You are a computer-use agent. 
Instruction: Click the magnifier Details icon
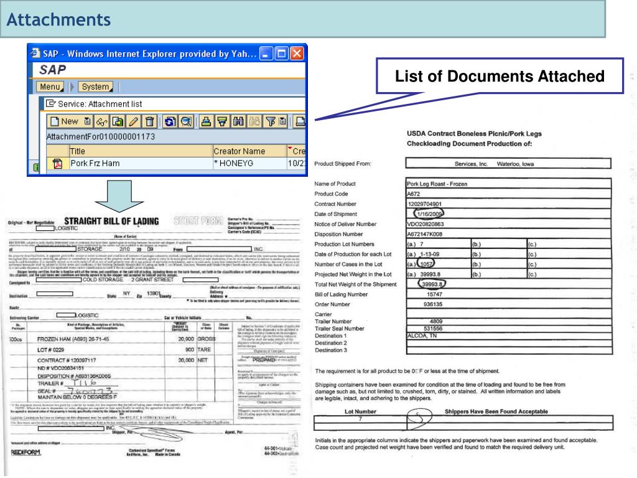click(186, 121)
